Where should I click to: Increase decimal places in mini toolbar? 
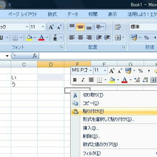click(x=137, y=80)
